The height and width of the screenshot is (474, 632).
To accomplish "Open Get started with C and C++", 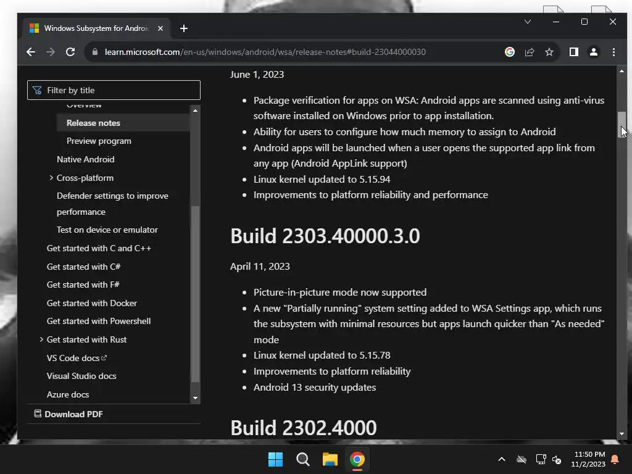I will 99,248.
